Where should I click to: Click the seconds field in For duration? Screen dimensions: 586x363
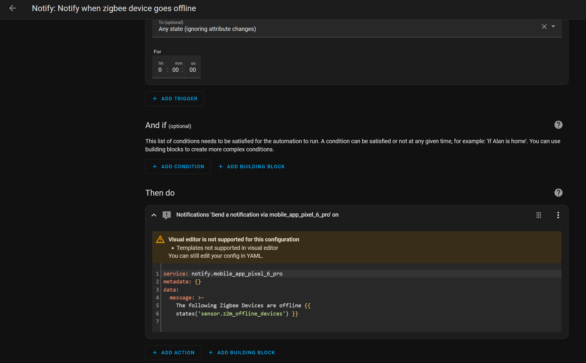[193, 70]
